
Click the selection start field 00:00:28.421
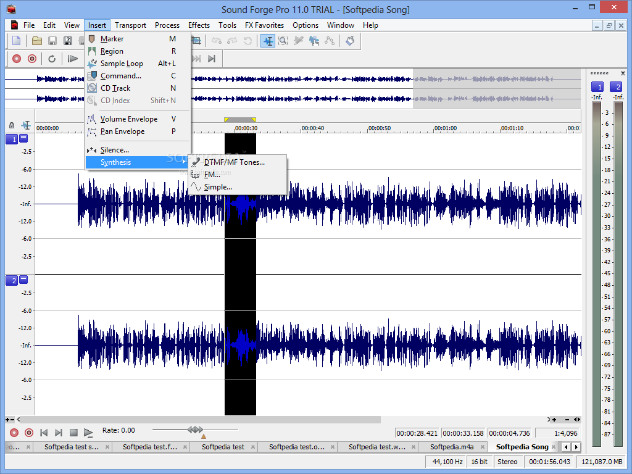coord(417,433)
